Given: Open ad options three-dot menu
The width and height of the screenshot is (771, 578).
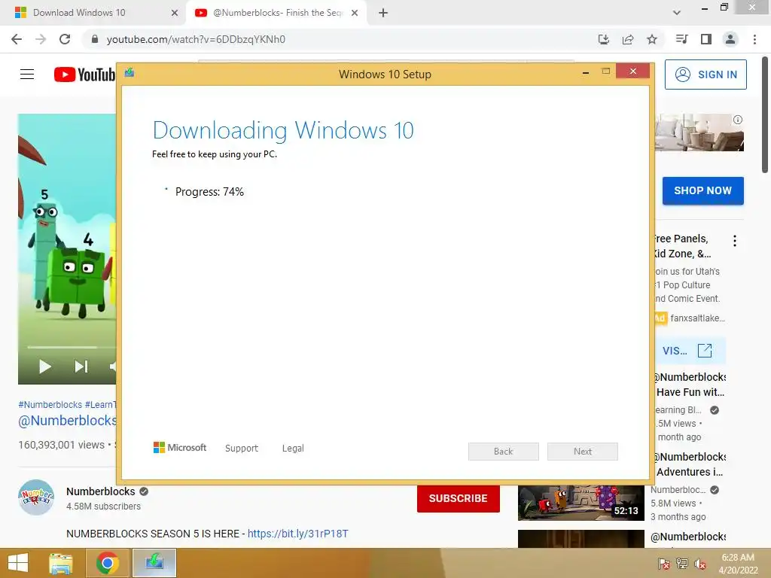Looking at the screenshot, I should pos(735,241).
